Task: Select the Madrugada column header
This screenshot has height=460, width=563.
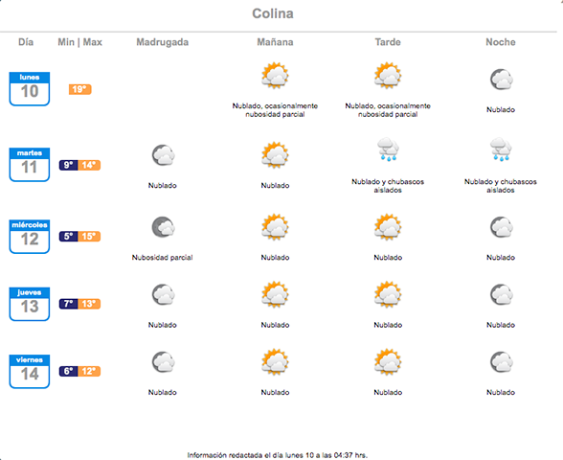Action: (x=163, y=42)
